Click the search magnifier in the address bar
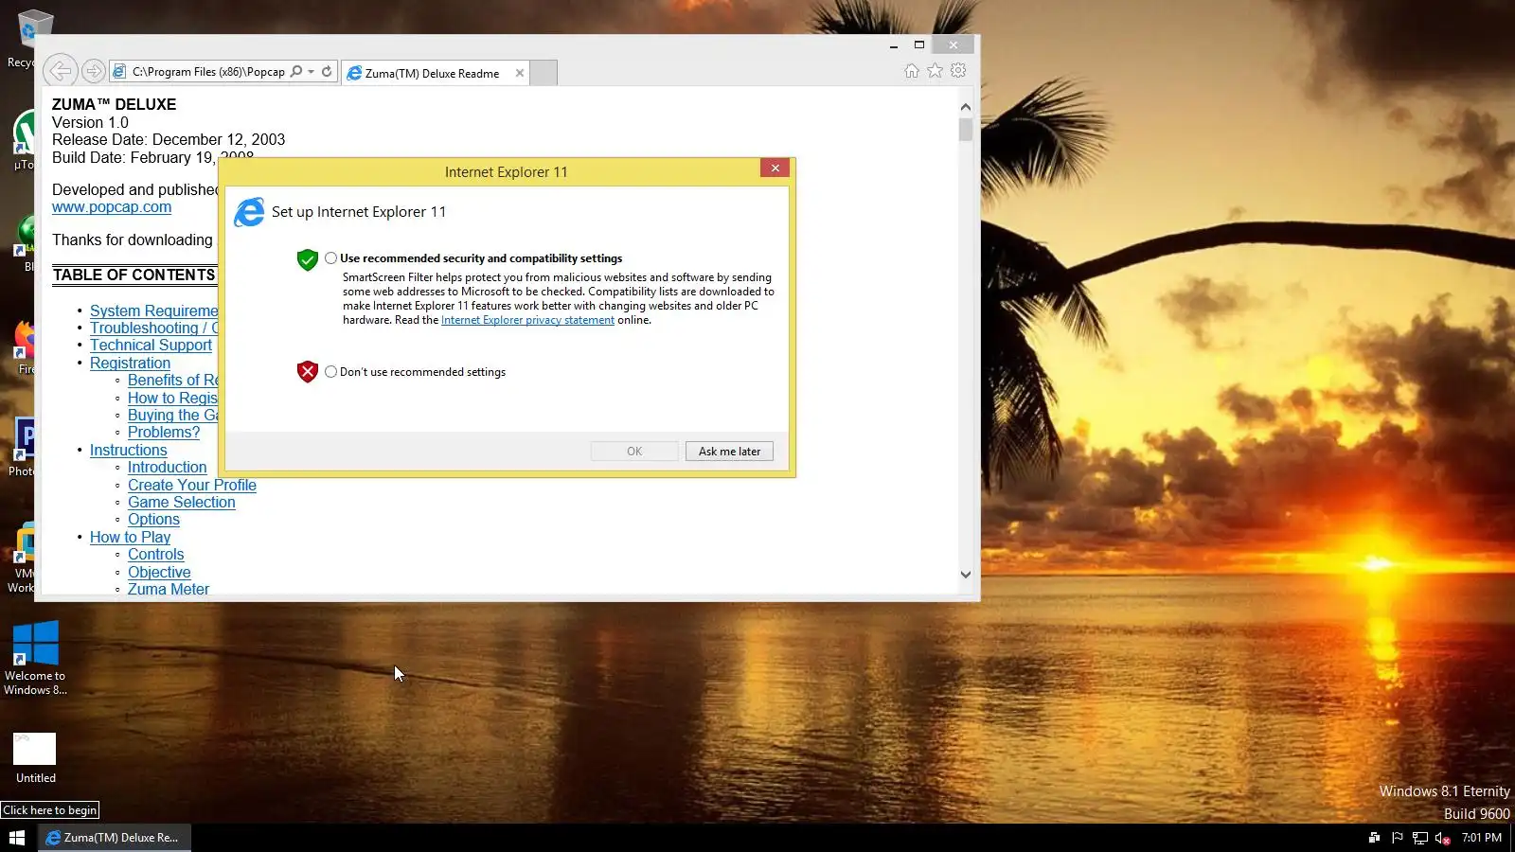This screenshot has width=1515, height=852. [296, 71]
